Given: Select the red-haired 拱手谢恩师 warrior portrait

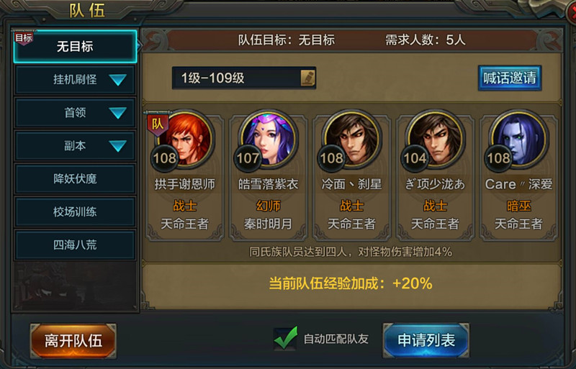Looking at the screenshot, I should [x=185, y=139].
